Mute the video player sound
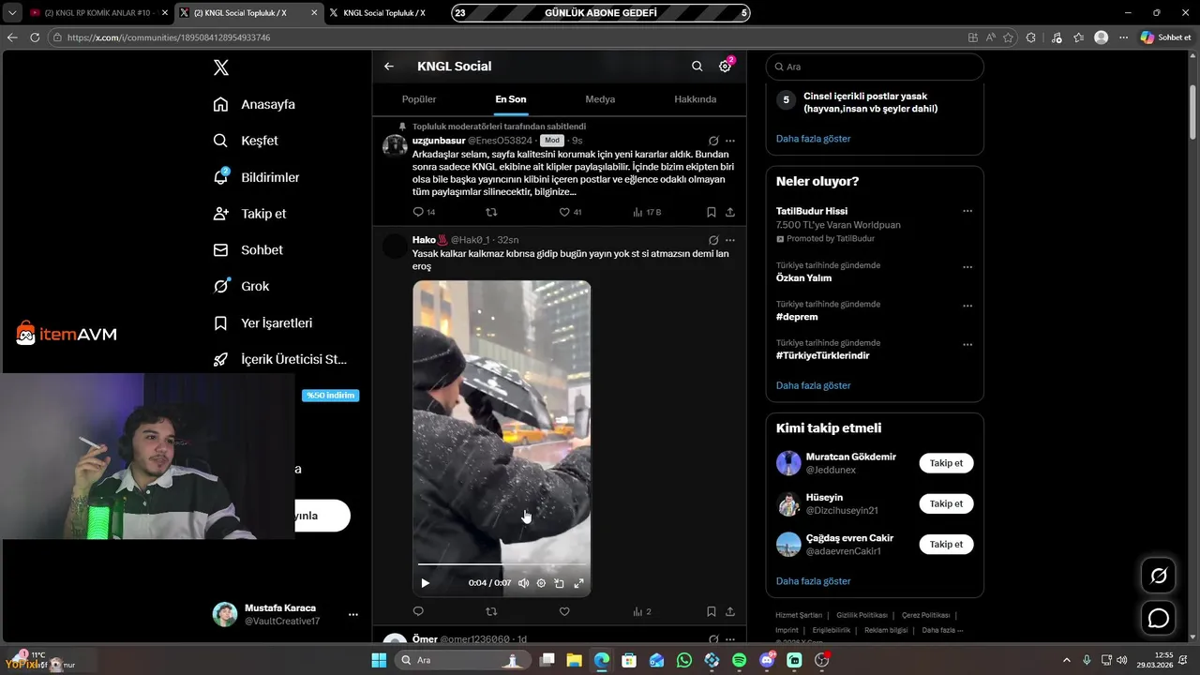This screenshot has width=1200, height=675. tap(523, 583)
